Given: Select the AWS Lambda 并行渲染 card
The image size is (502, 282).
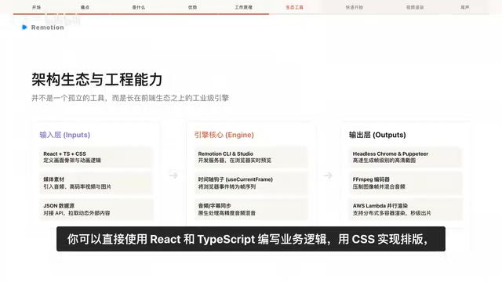Looking at the screenshot, I should click(406, 209).
